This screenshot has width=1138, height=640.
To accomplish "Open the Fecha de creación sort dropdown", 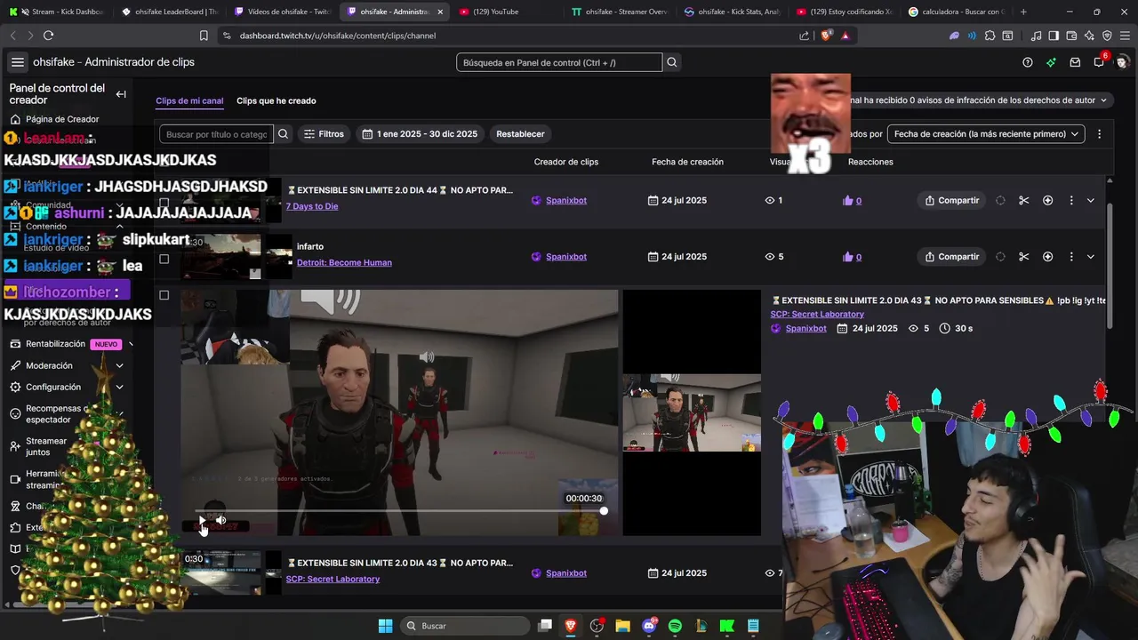I will (x=986, y=134).
